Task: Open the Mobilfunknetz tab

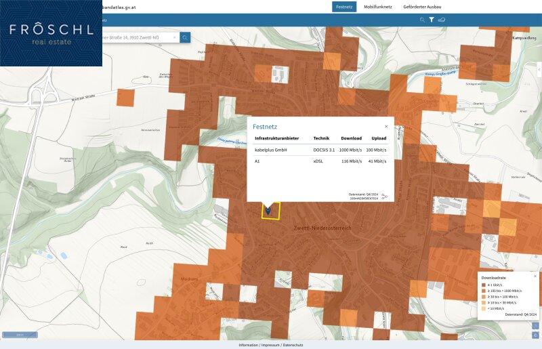Action: 378,7
